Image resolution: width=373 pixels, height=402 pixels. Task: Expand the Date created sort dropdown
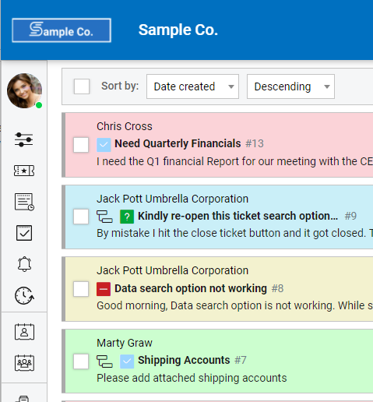(192, 86)
